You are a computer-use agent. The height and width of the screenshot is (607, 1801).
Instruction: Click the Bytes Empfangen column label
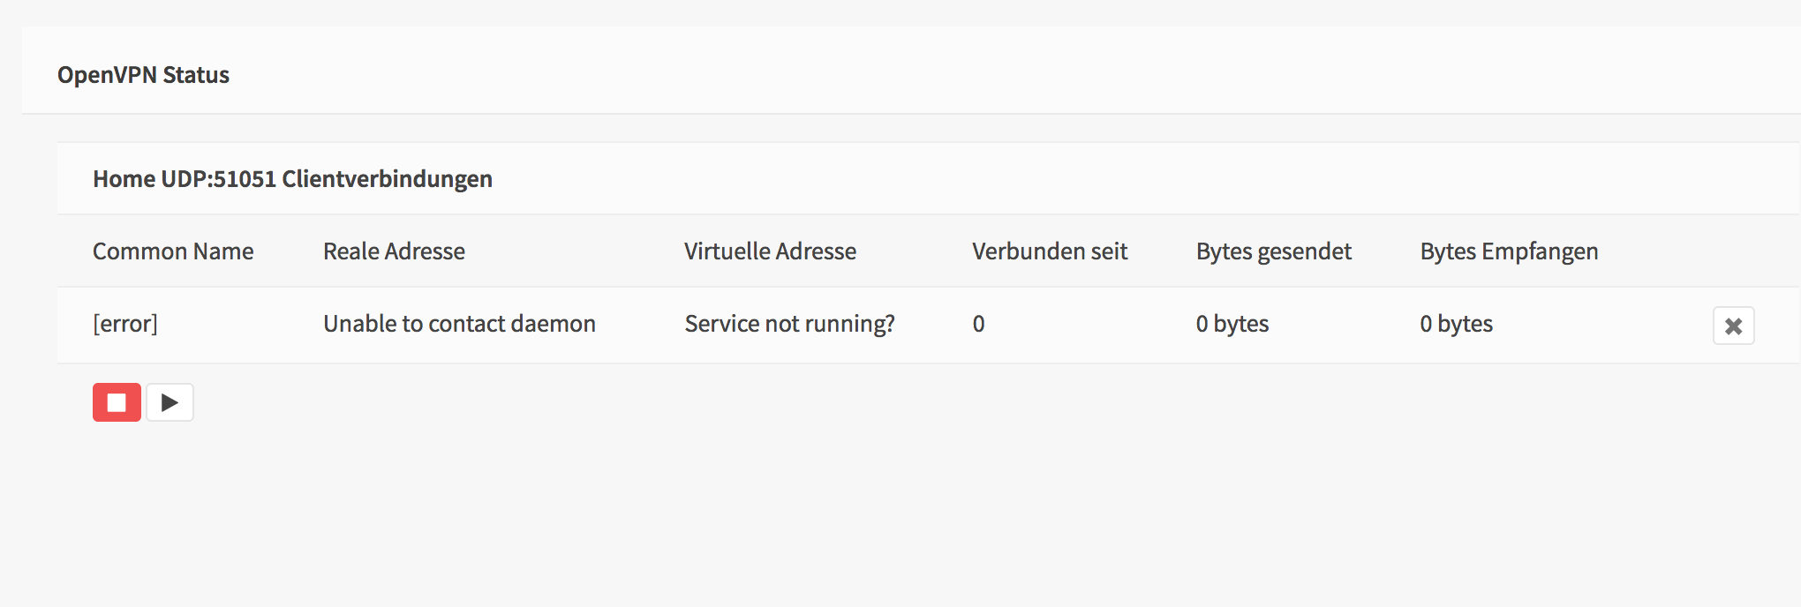click(1509, 251)
